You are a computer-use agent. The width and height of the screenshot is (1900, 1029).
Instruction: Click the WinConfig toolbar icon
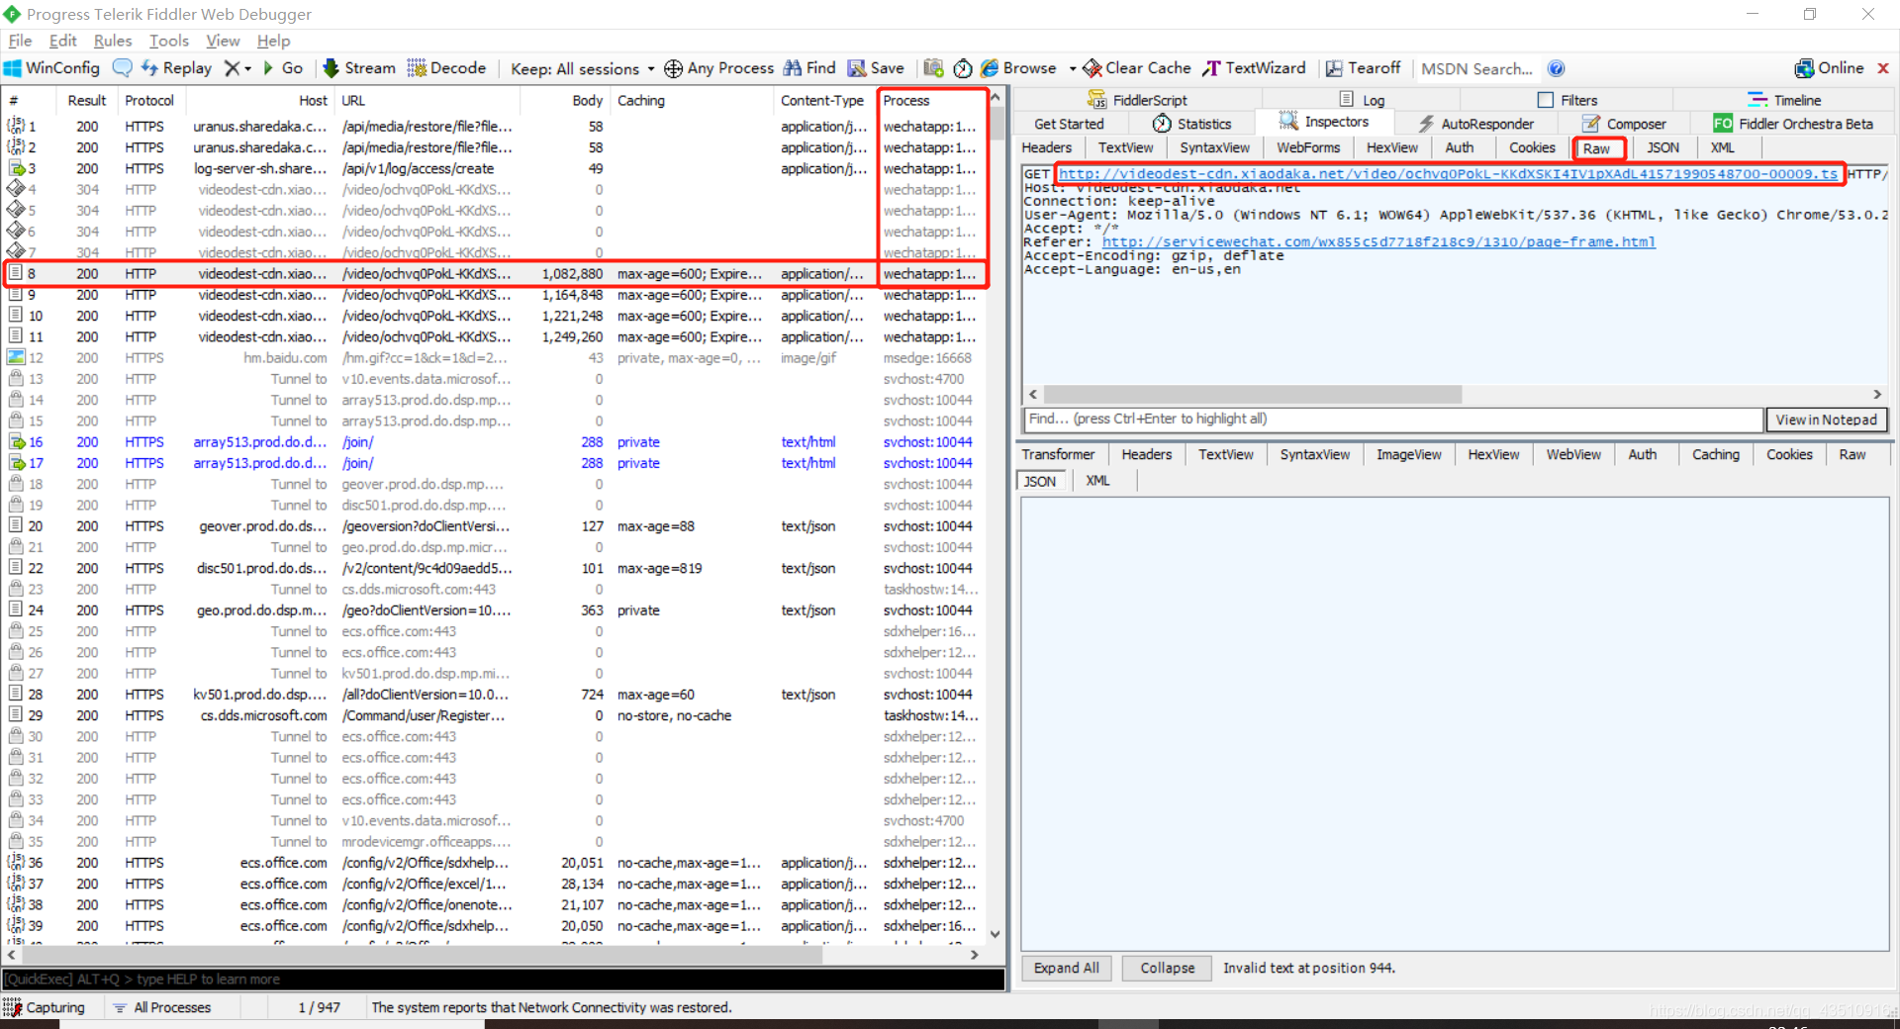pyautogui.click(x=13, y=68)
